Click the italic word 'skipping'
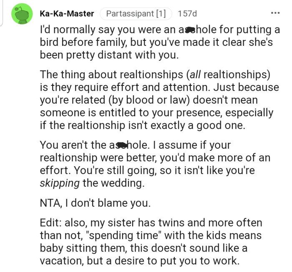The image size is (292, 272). click(60, 183)
